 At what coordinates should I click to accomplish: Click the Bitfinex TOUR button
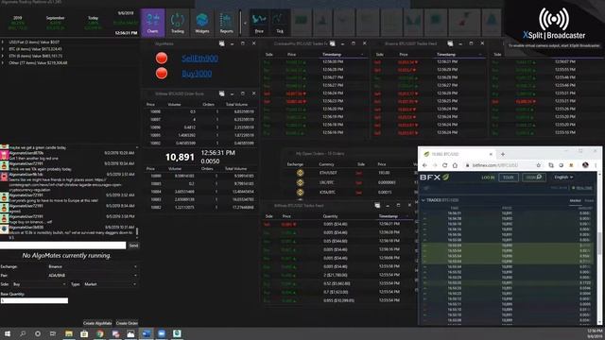click(x=509, y=178)
